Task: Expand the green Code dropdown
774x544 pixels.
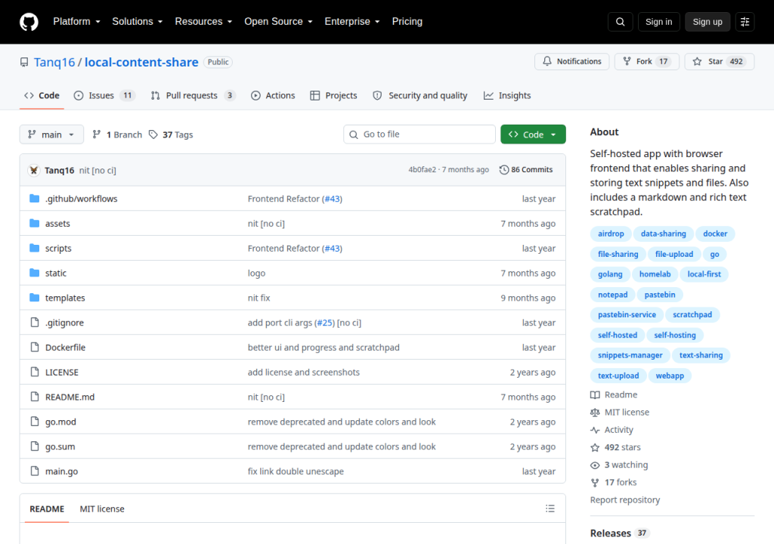Action: tap(533, 134)
